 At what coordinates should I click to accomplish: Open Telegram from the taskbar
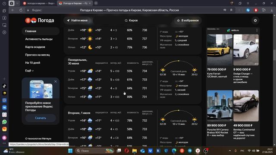pyautogui.click(x=190, y=151)
